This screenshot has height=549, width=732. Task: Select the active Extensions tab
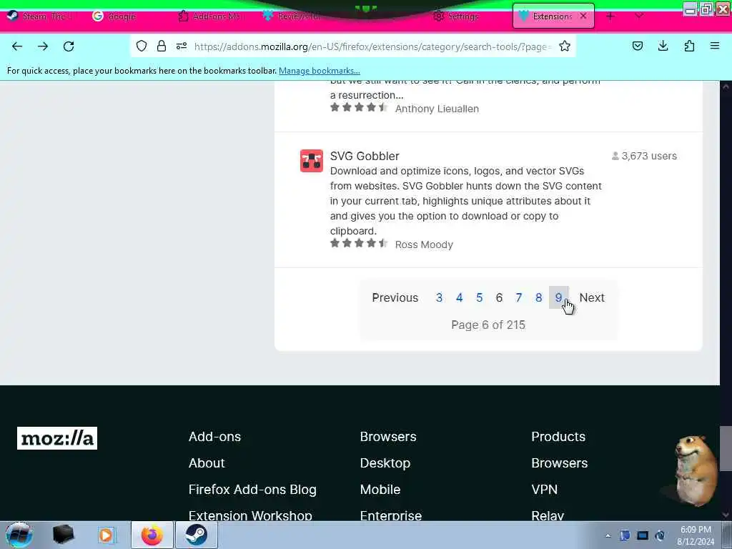pyautogui.click(x=553, y=16)
